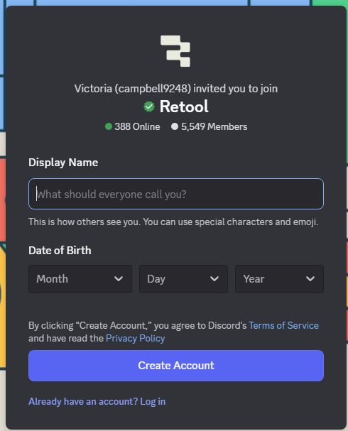Click the Month dropdown chevron arrow

click(119, 279)
